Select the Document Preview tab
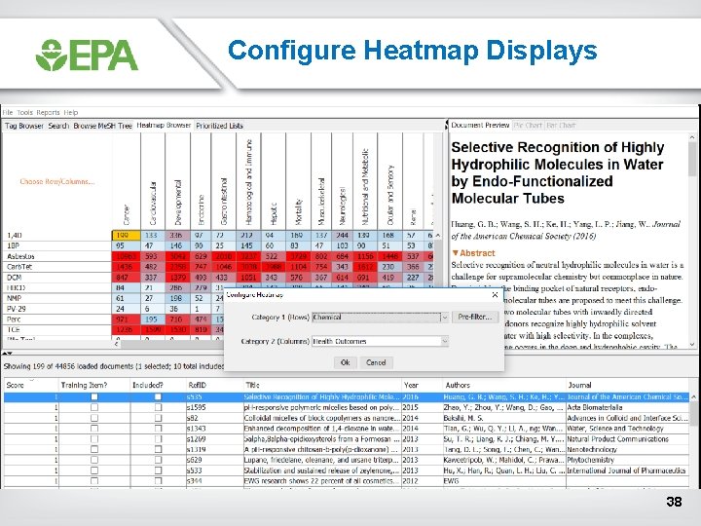 480,126
